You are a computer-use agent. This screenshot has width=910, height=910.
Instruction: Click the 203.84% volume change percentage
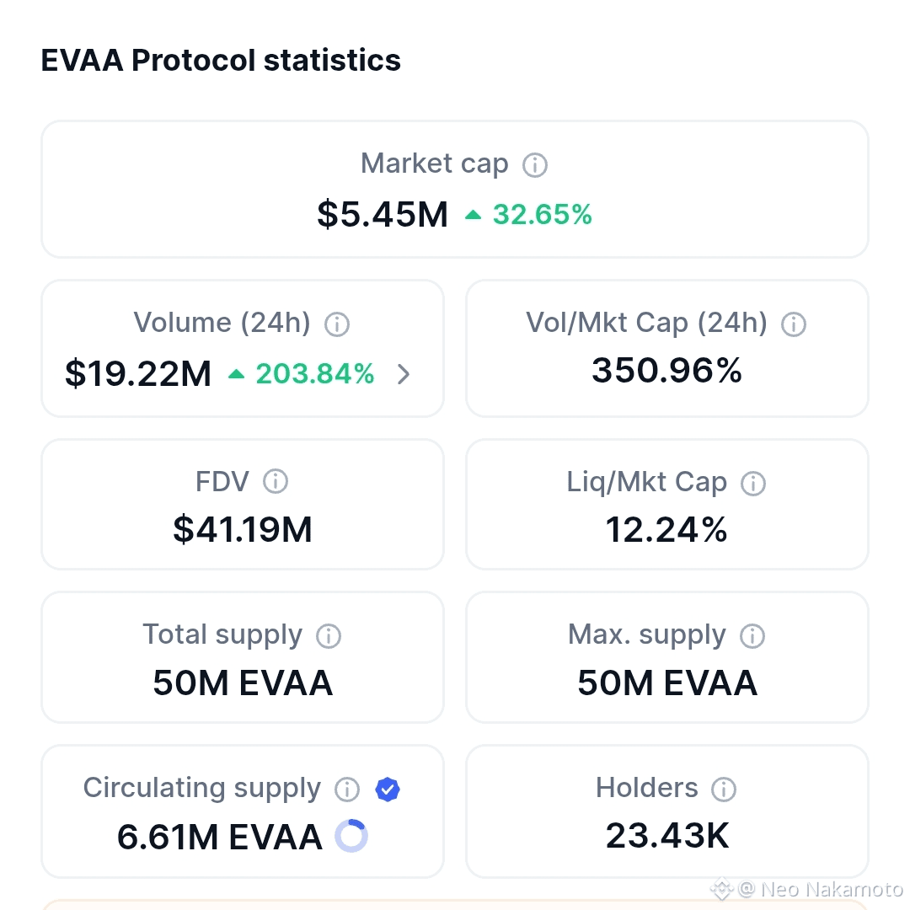pos(315,374)
